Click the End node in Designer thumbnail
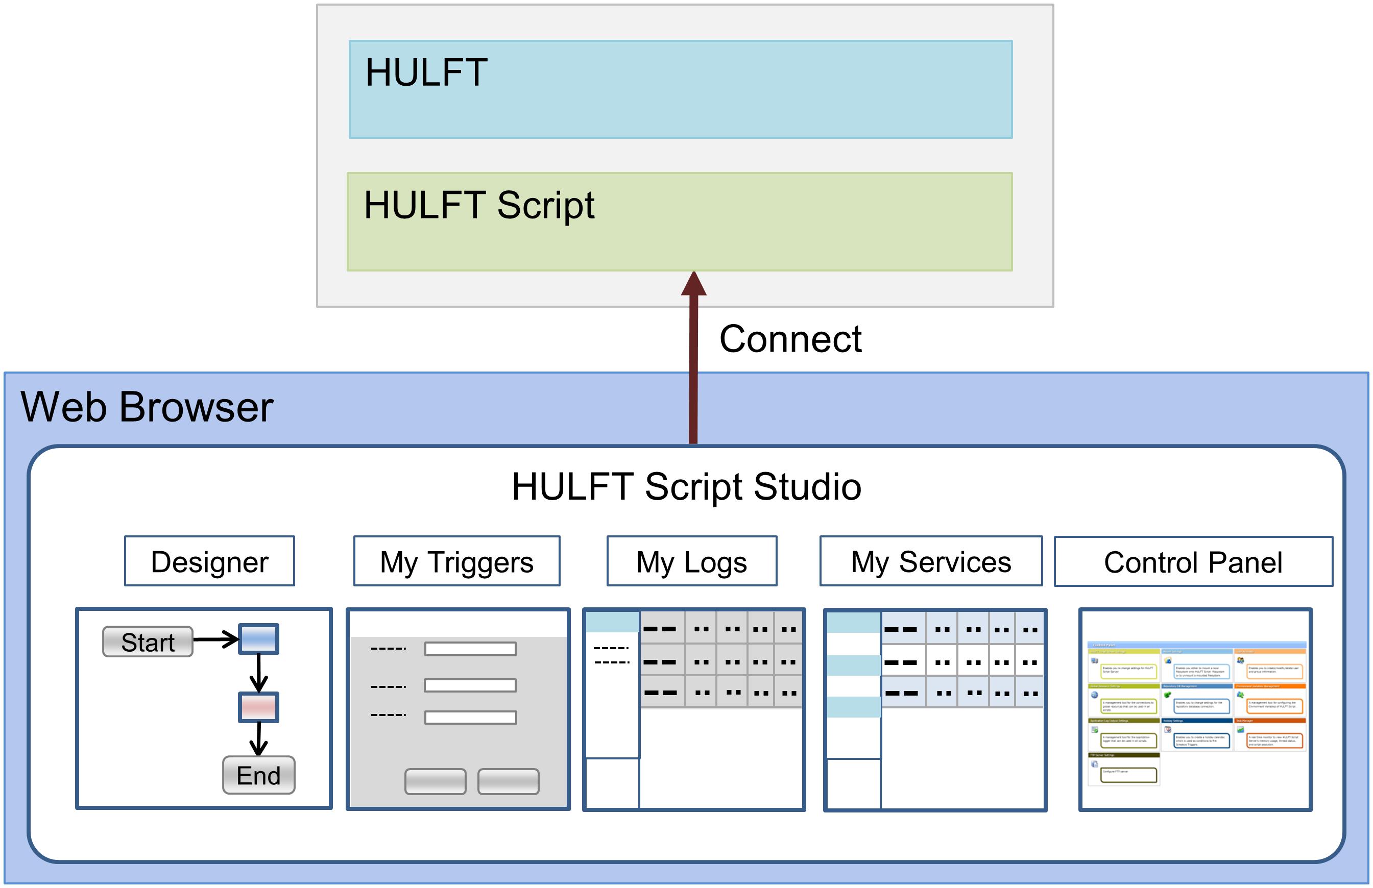 [x=258, y=775]
